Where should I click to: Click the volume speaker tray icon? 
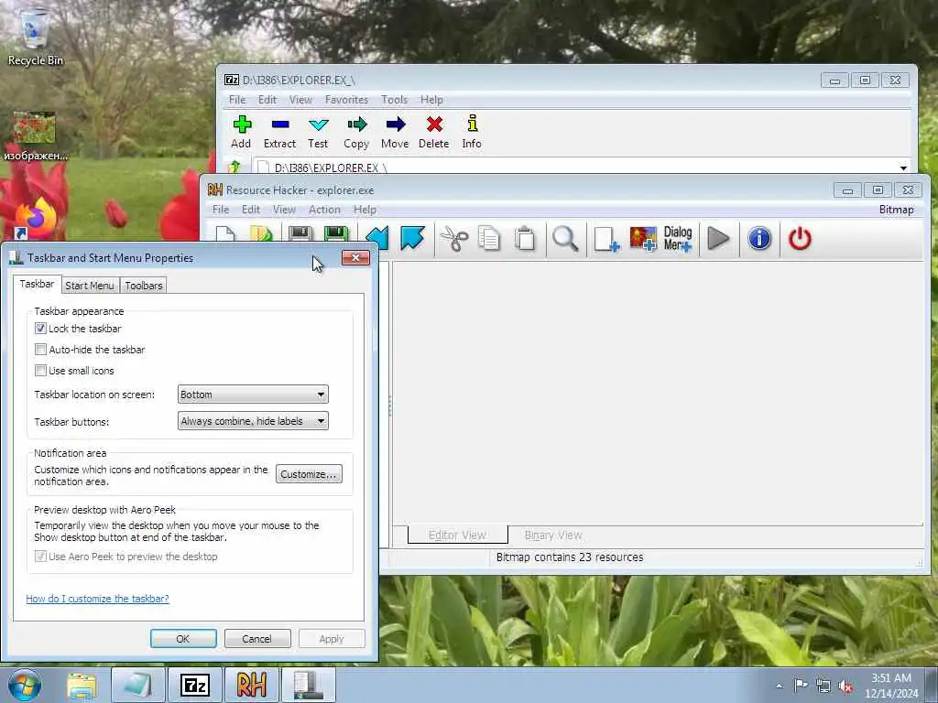[x=845, y=687]
